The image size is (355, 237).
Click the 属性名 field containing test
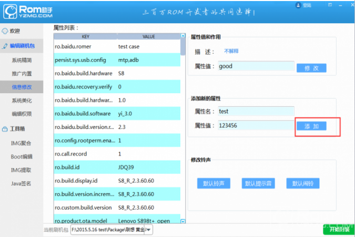[x=256, y=111]
